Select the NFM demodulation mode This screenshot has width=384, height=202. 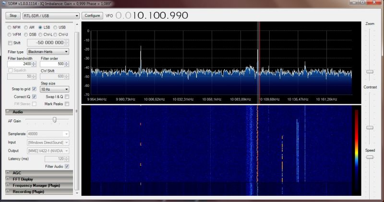pyautogui.click(x=9, y=27)
